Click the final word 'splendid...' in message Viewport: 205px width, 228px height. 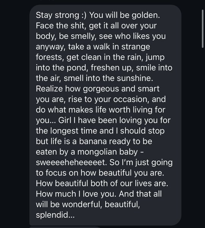pyautogui.click(x=55, y=215)
